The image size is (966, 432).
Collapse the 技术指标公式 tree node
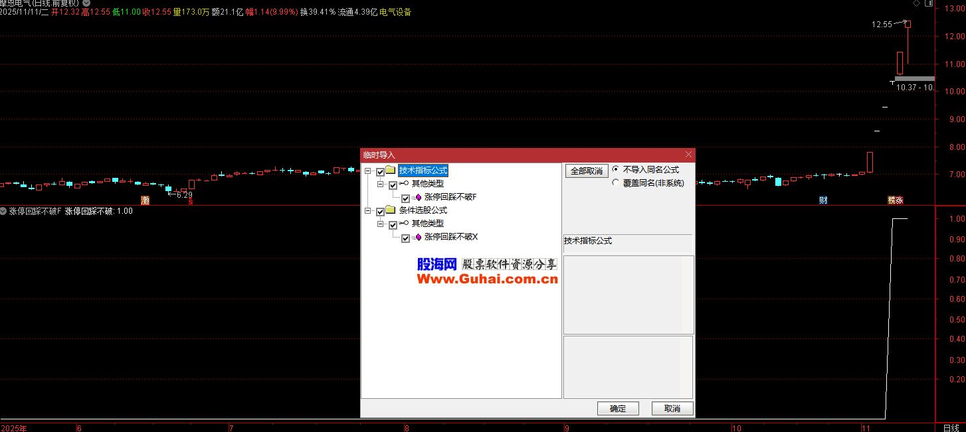pos(368,172)
